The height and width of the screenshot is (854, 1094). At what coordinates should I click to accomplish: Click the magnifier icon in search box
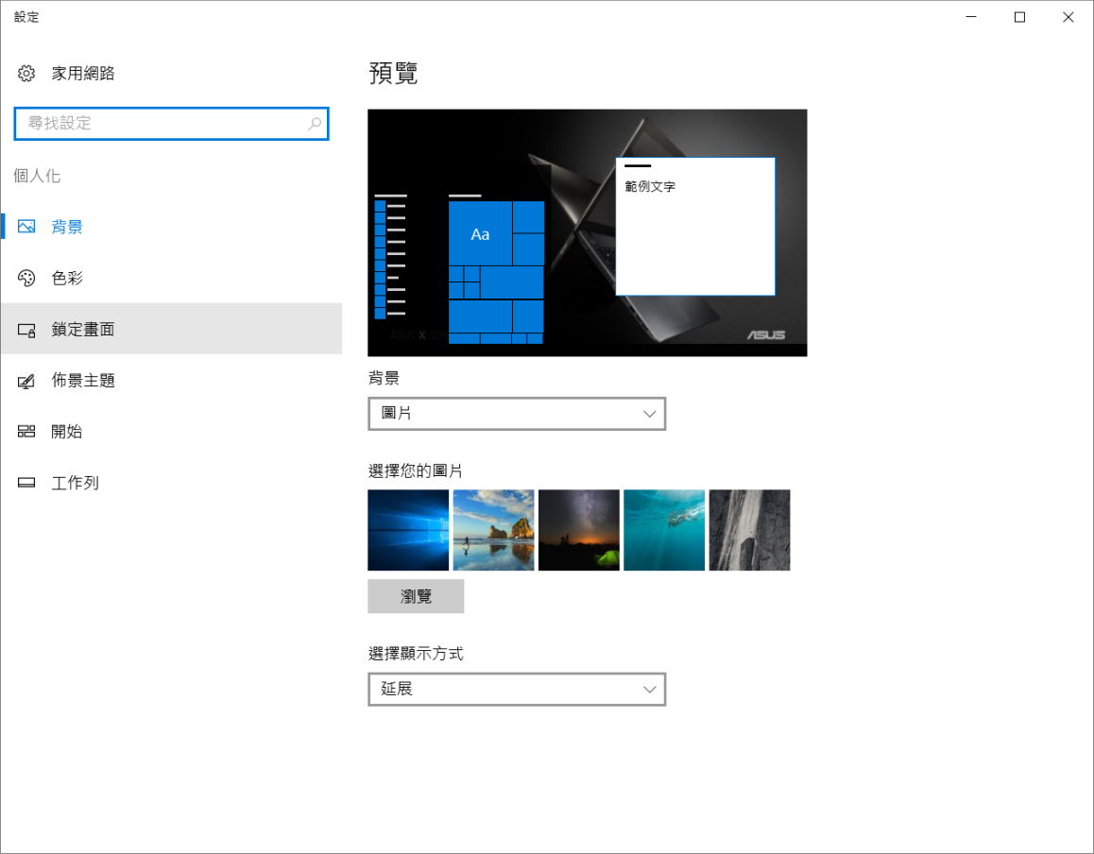click(x=315, y=124)
